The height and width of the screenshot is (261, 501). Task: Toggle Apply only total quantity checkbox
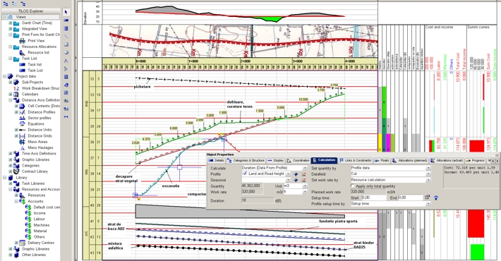click(353, 186)
